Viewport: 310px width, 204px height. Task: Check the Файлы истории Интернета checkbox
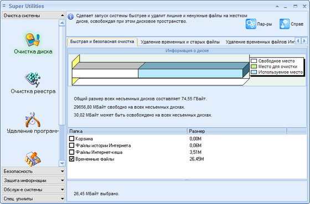(71, 146)
